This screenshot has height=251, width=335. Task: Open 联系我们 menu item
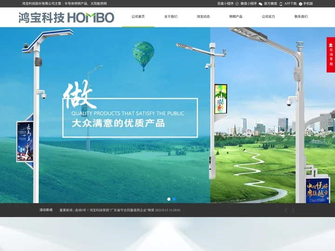301,17
